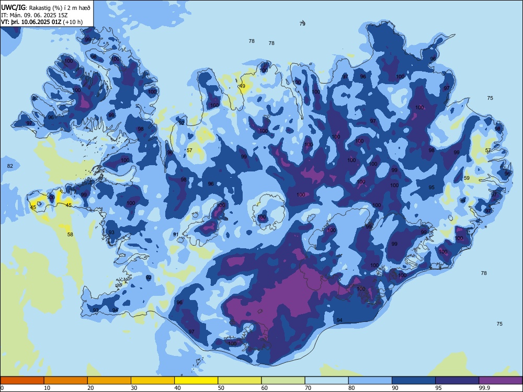The width and height of the screenshot is (523, 392).
Task: Click the '91' humidity value on the map
Action: tap(176, 234)
